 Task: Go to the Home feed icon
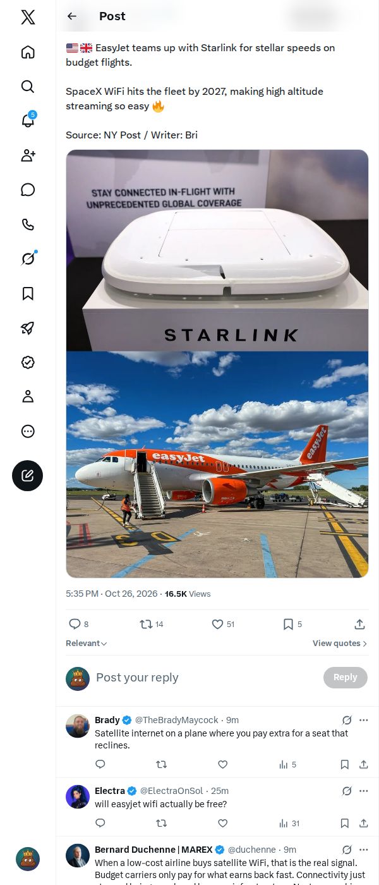point(28,52)
